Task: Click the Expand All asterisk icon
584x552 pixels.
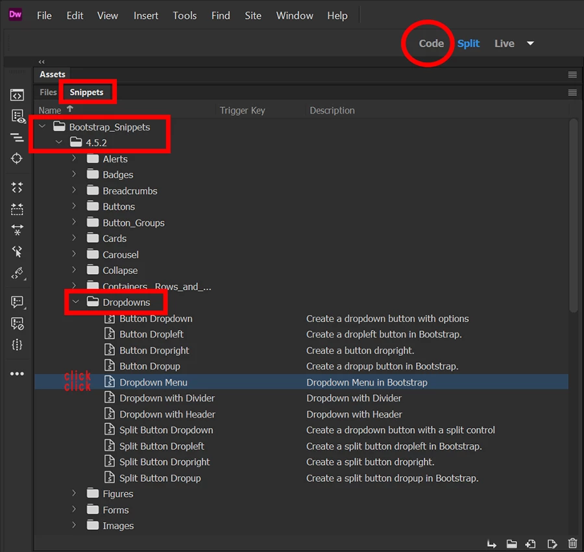Action: pos(17,230)
